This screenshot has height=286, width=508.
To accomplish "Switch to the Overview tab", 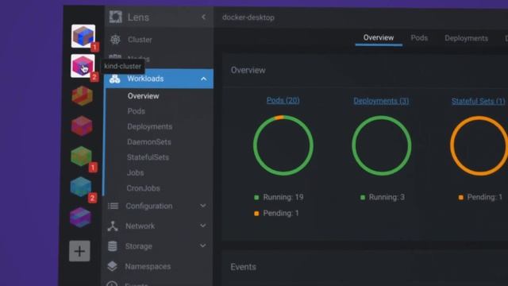I will (379, 38).
